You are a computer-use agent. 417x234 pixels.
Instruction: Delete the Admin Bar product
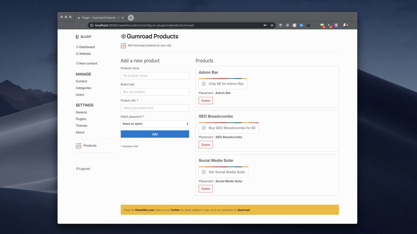pyautogui.click(x=205, y=101)
